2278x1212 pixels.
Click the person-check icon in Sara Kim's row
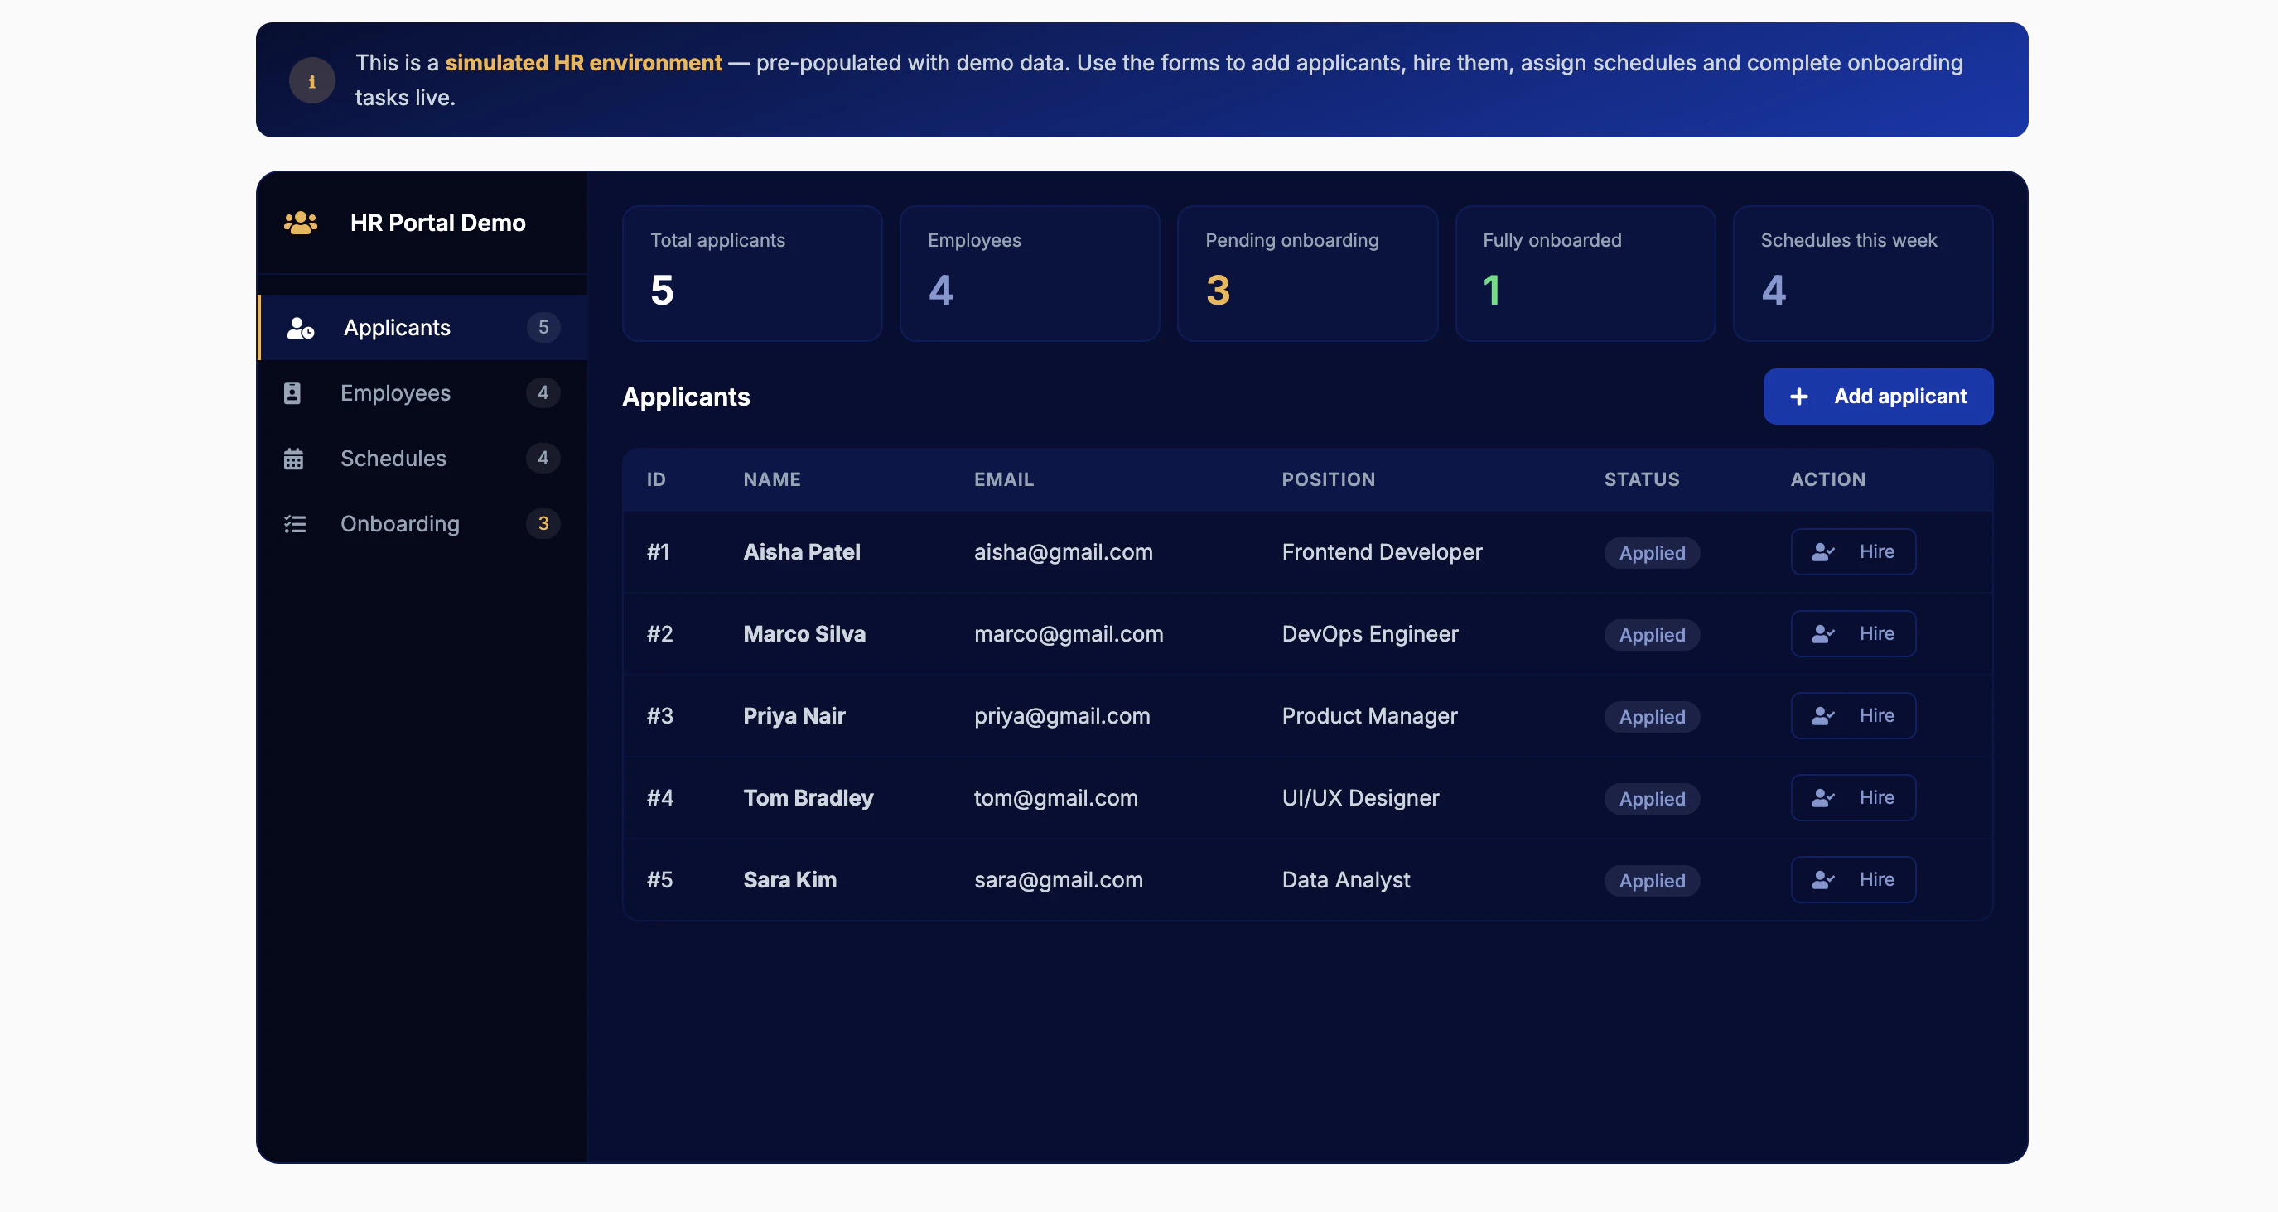(x=1823, y=879)
